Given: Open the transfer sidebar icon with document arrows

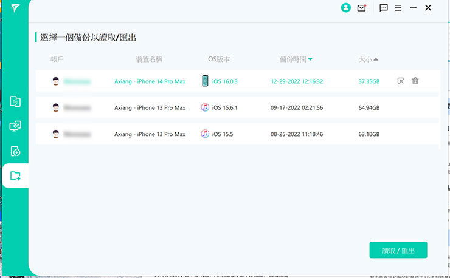Looking at the screenshot, I should (15, 101).
